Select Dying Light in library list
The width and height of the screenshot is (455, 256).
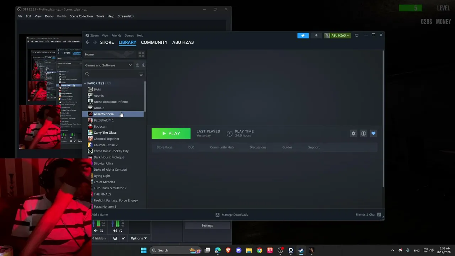pyautogui.click(x=113, y=176)
